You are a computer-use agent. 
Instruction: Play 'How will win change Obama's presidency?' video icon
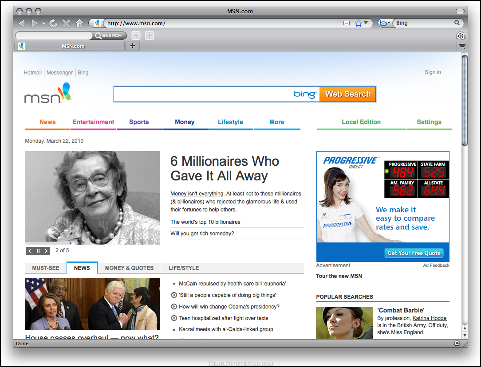tap(174, 307)
